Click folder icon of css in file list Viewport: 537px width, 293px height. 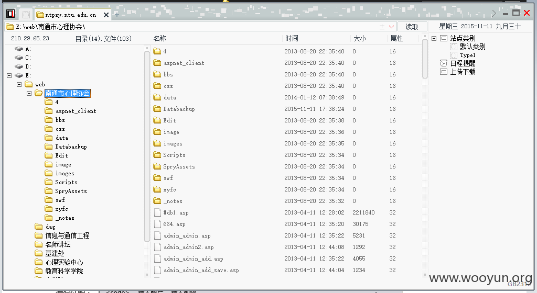tap(157, 86)
